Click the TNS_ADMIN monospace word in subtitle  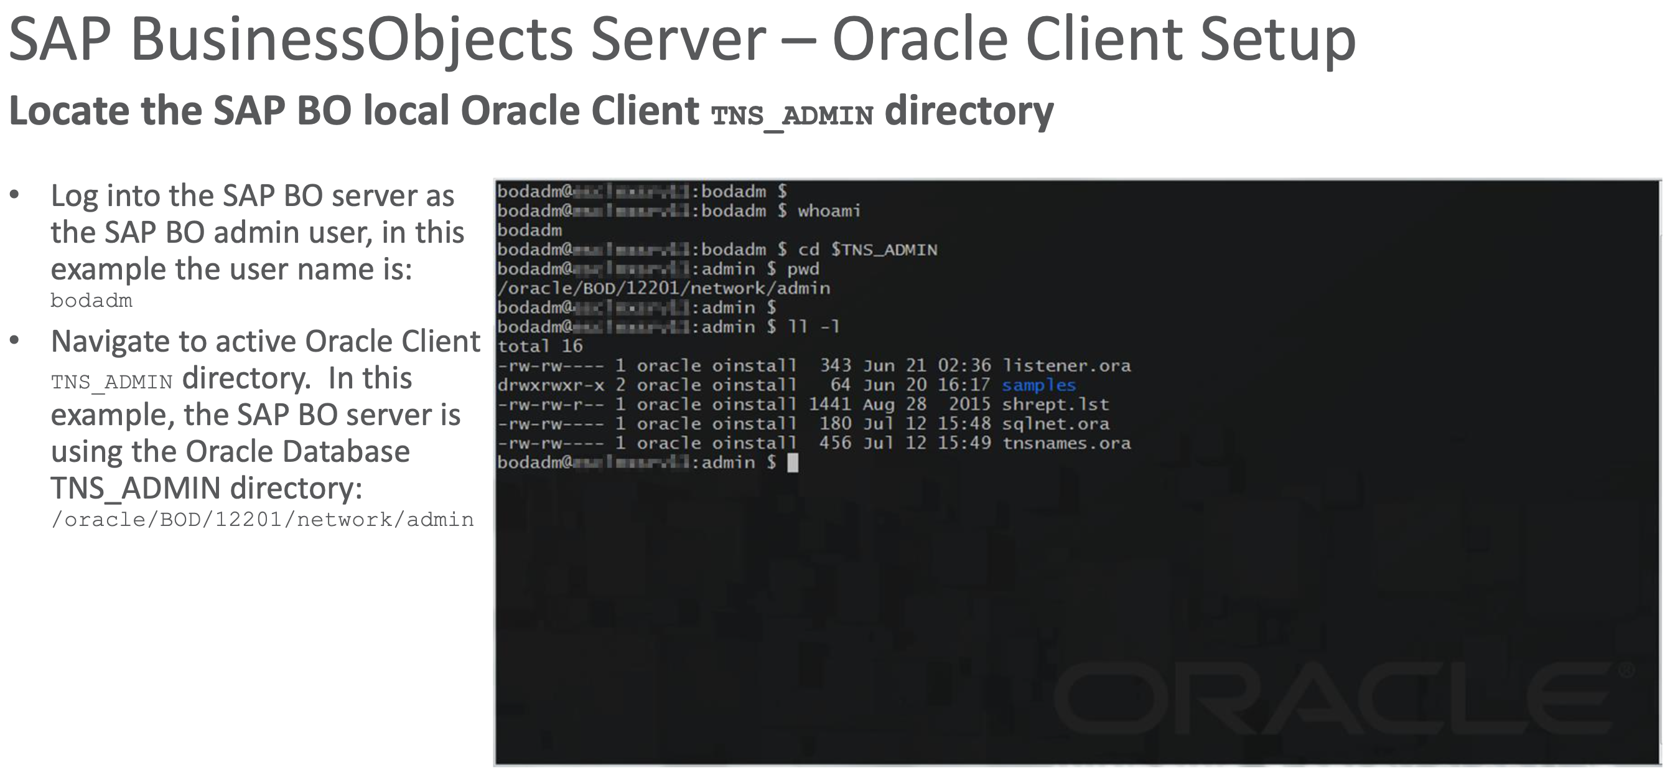(x=791, y=116)
